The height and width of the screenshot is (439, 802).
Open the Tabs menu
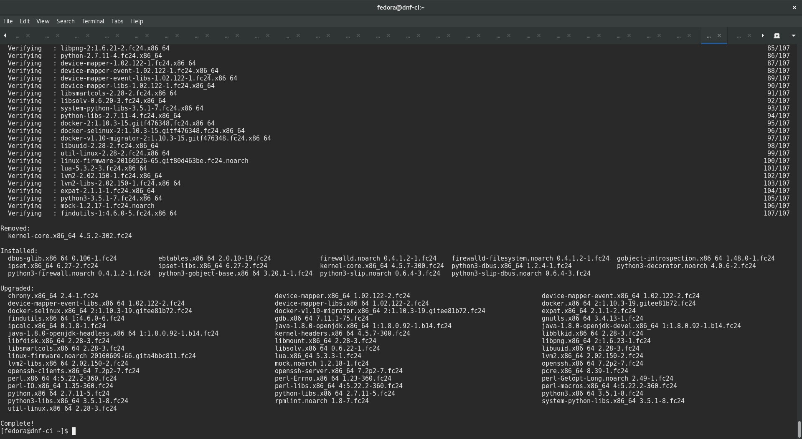[x=117, y=21]
